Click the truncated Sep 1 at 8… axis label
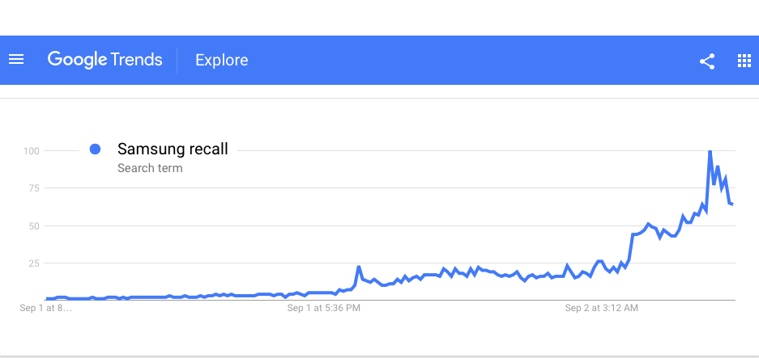Viewport: 759px width, 358px height. click(46, 308)
